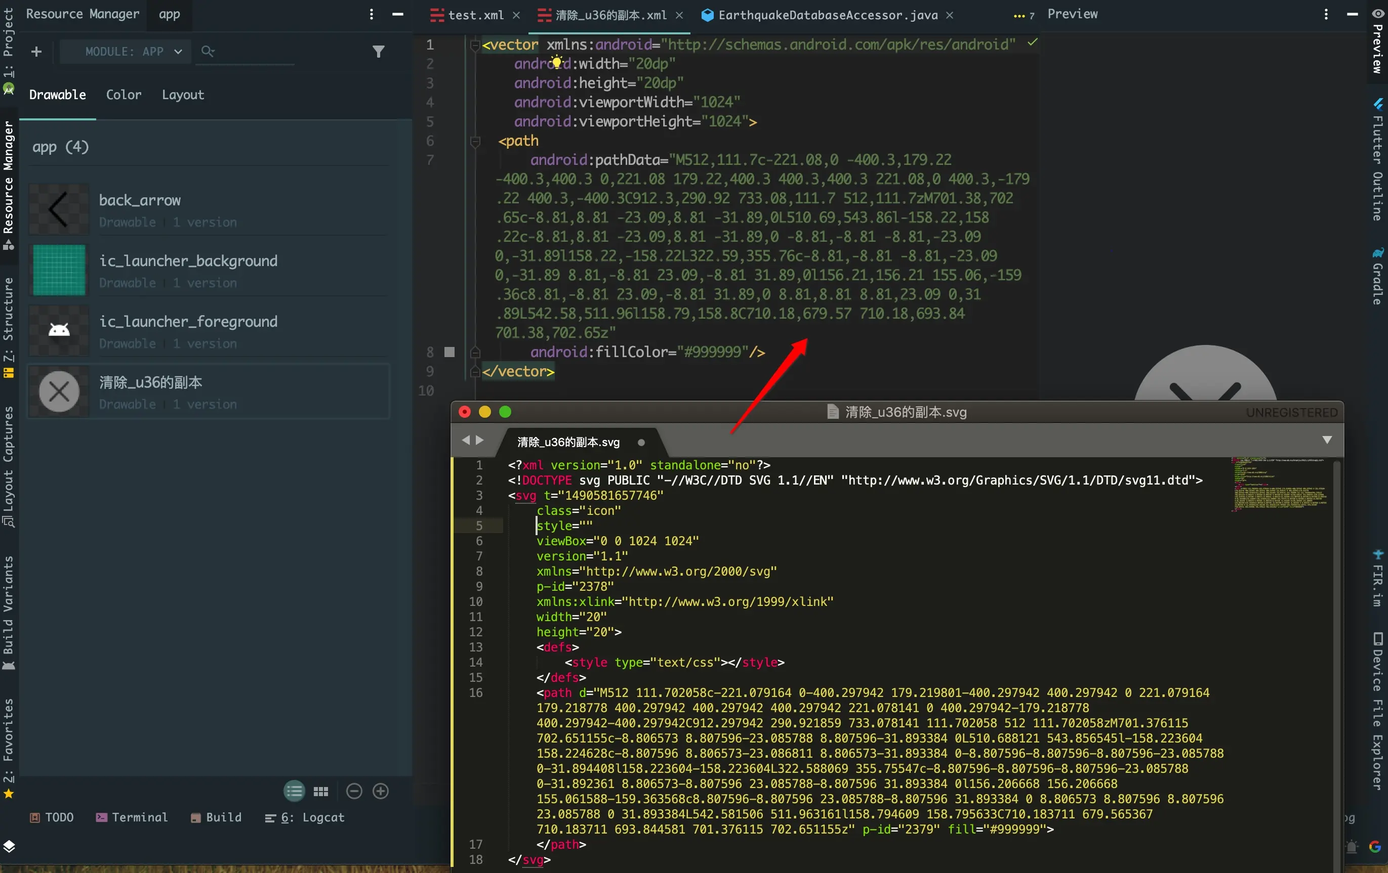Zoom in resource thumbnails with plus icon
This screenshot has width=1388, height=873.
tap(381, 791)
